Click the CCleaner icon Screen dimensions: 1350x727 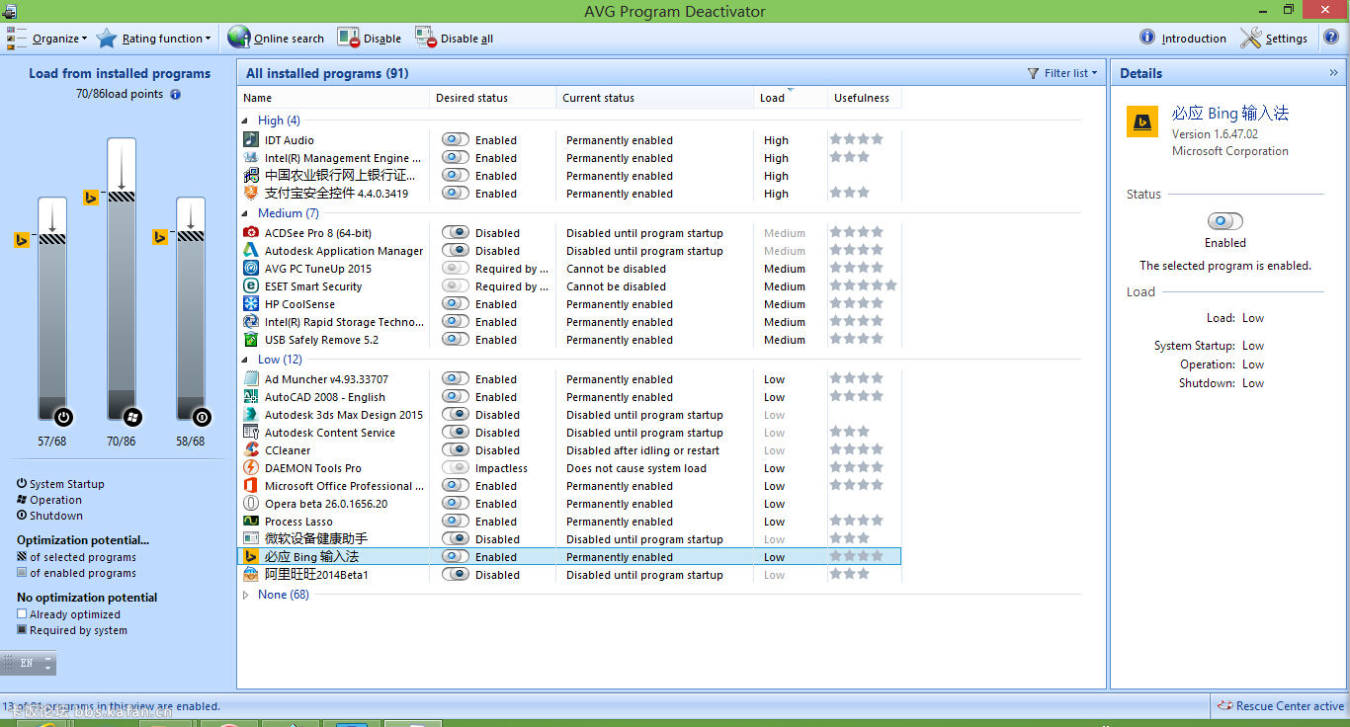coord(251,450)
